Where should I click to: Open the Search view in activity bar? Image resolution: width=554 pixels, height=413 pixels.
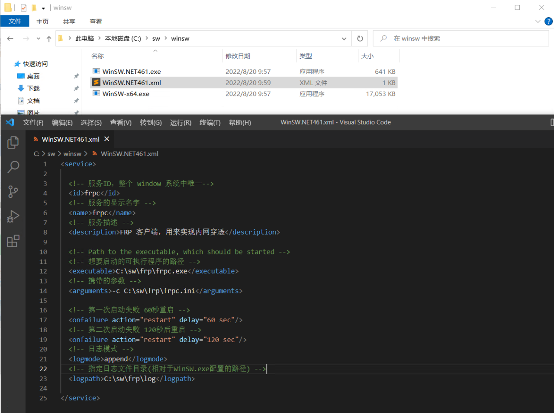point(13,167)
